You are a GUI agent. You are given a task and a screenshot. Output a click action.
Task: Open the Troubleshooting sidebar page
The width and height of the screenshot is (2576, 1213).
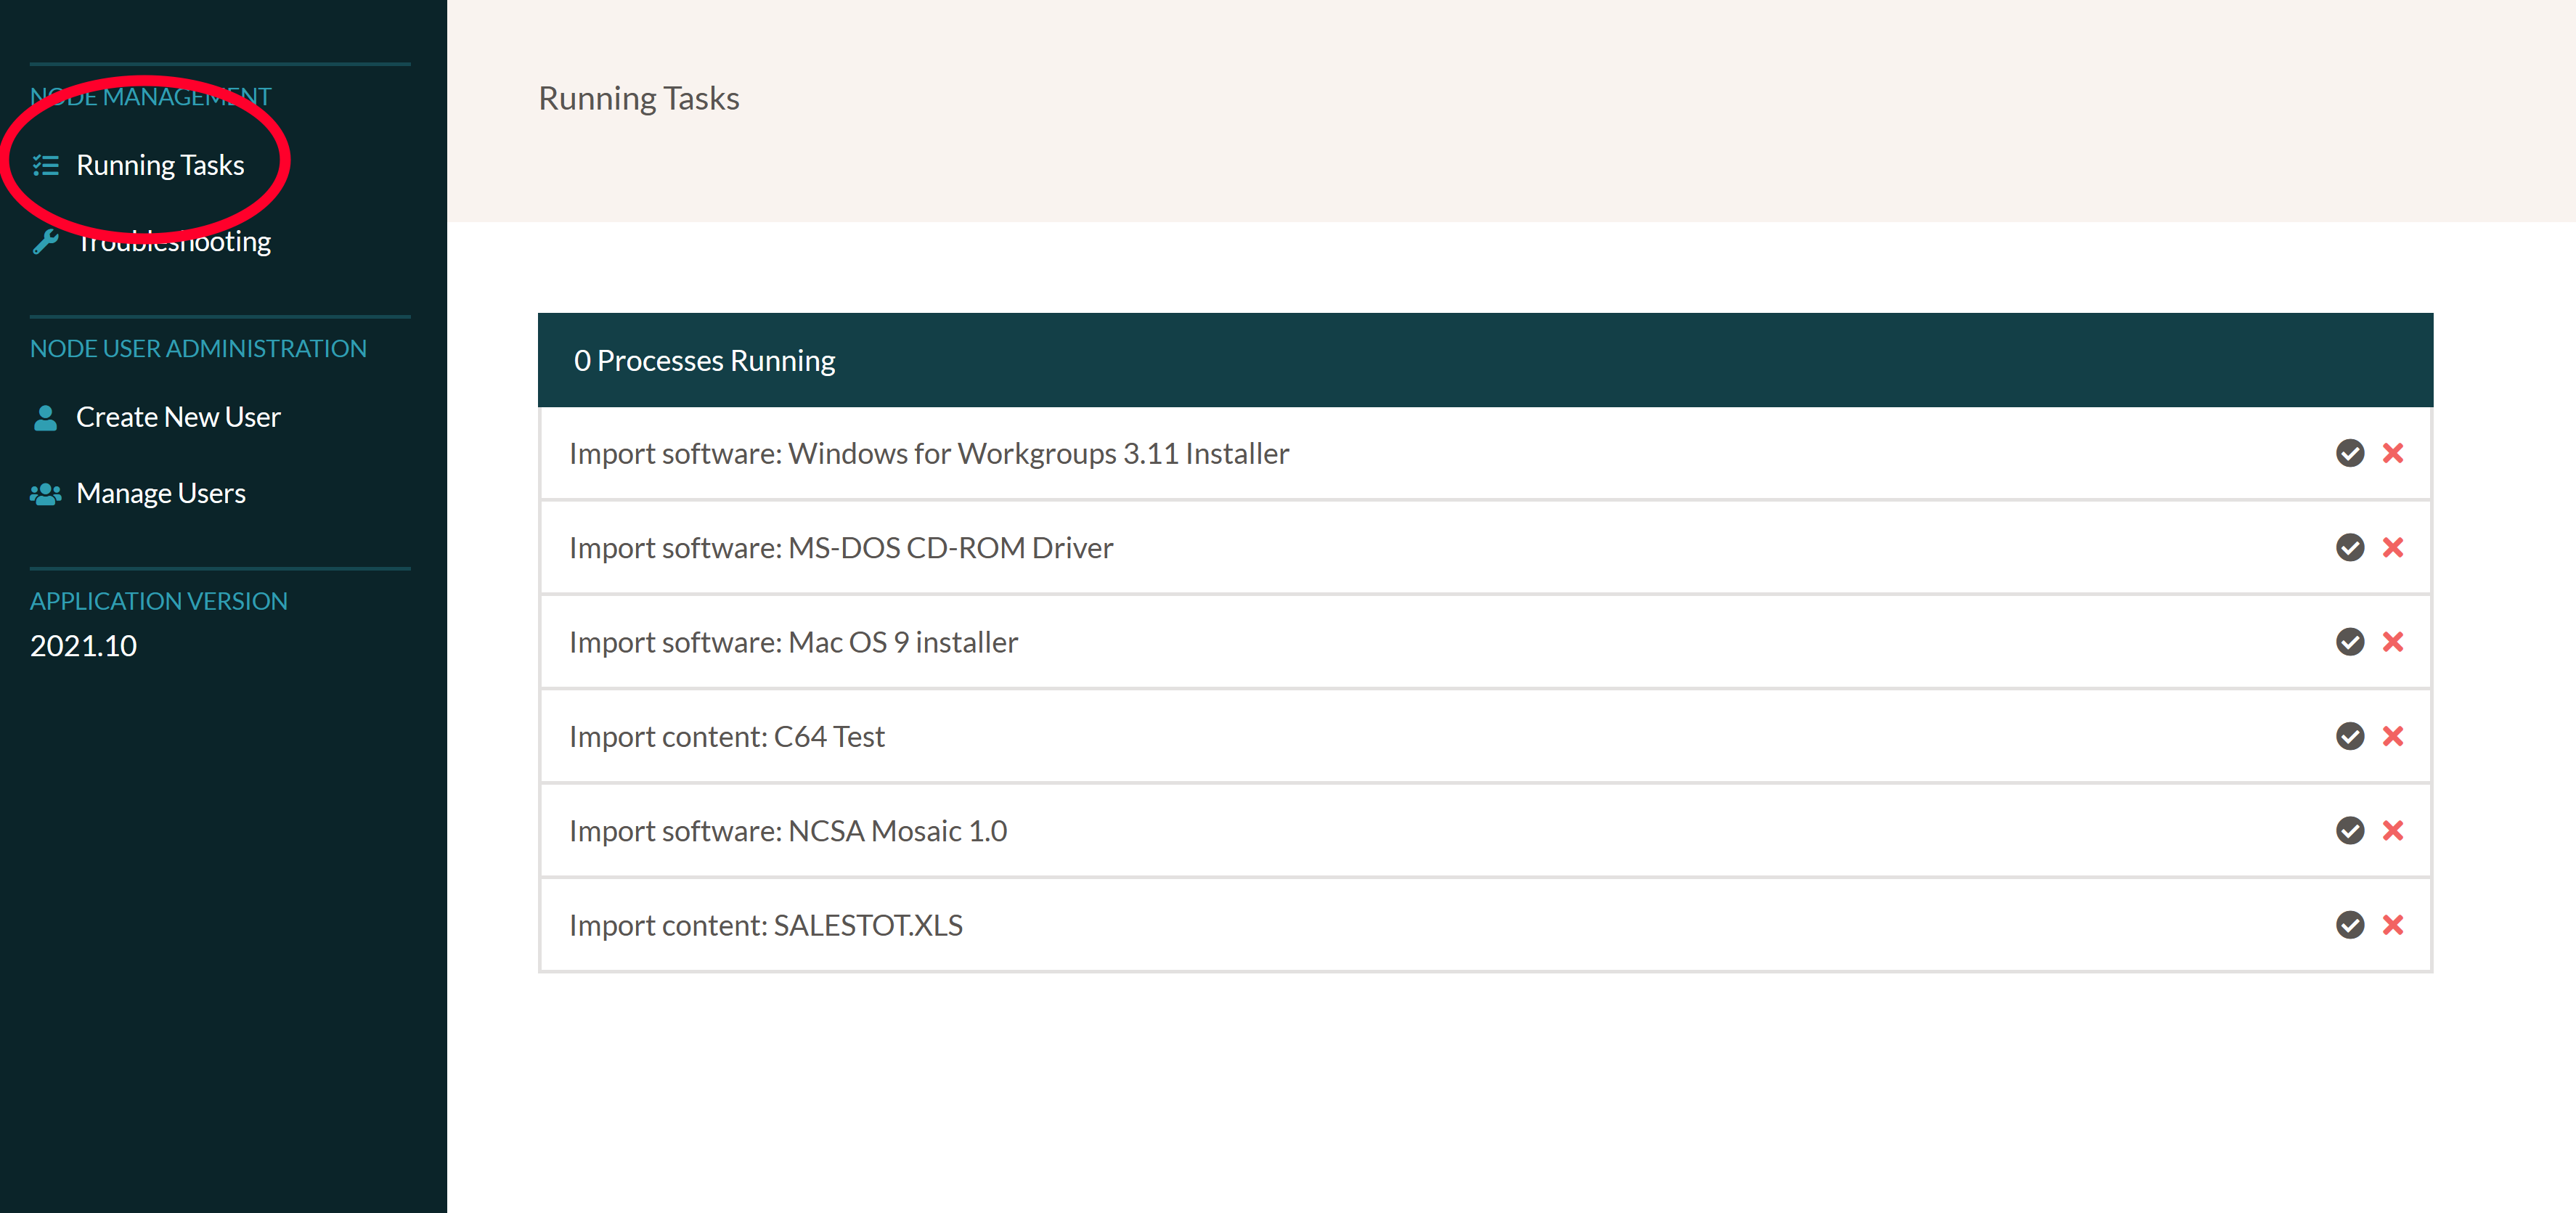click(174, 241)
